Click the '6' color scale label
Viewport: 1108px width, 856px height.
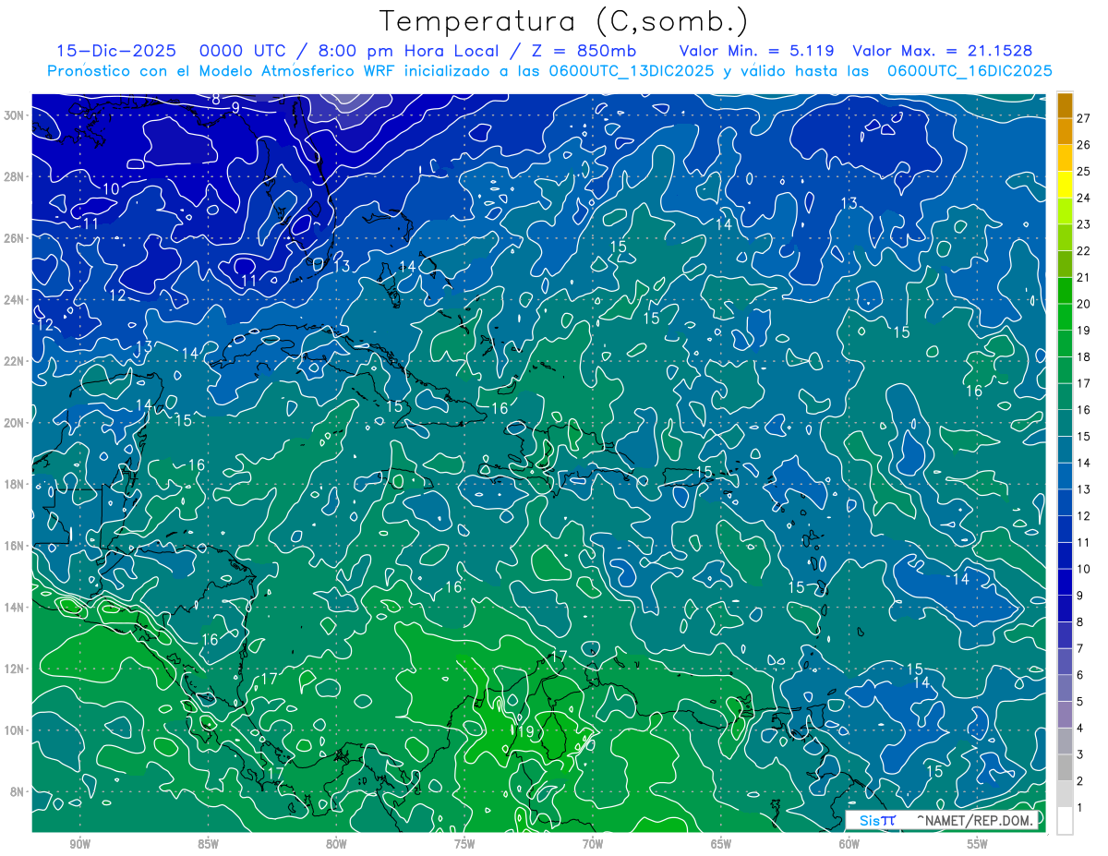point(1080,675)
